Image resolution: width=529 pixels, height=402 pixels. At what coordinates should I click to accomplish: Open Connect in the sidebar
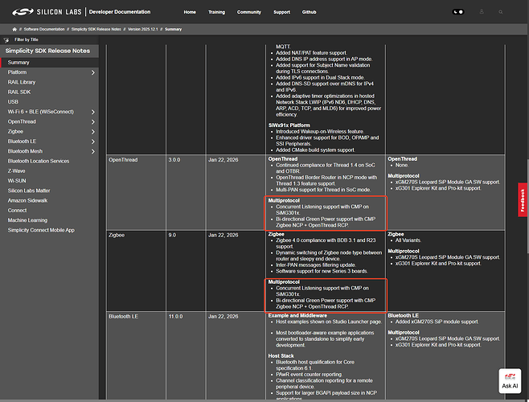[x=17, y=211]
